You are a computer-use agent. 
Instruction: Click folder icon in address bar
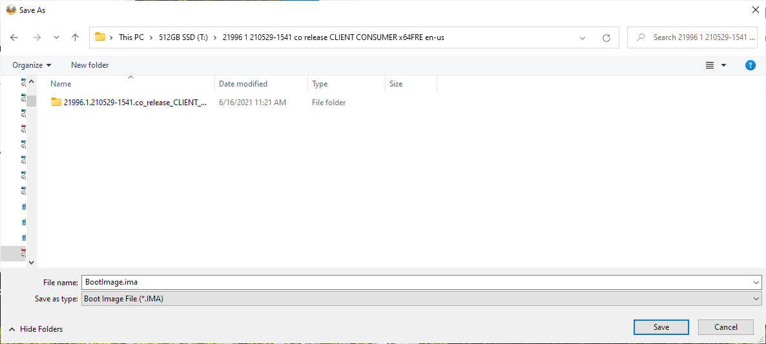click(x=100, y=37)
